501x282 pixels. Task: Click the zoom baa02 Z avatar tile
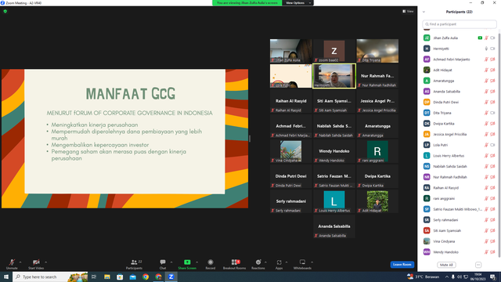coord(334,51)
